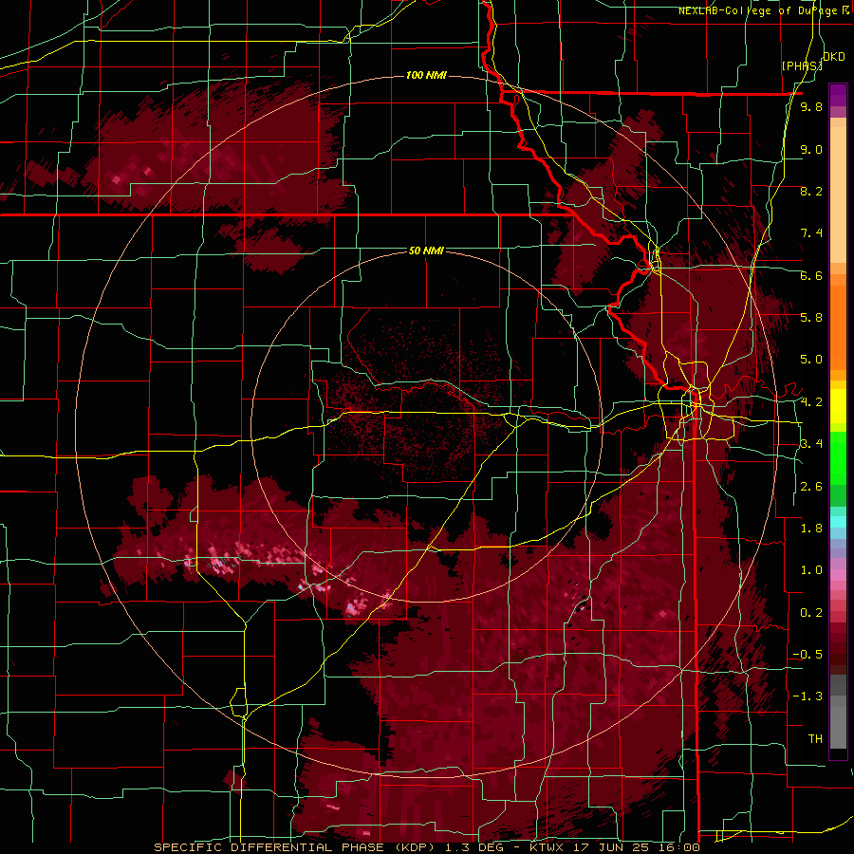Click the TH label on the color scale
This screenshot has height=854, width=854.
click(x=815, y=739)
